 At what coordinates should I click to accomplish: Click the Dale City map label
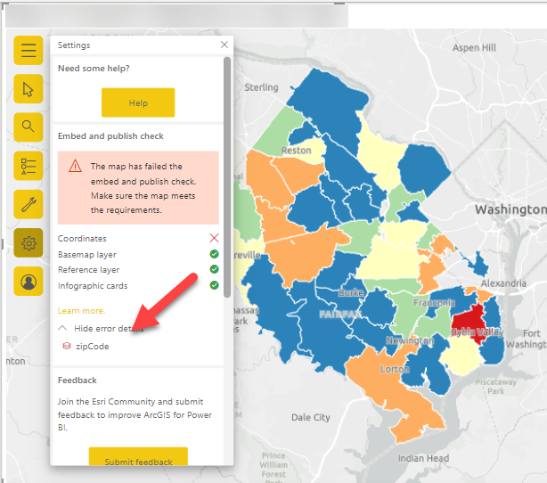click(311, 417)
